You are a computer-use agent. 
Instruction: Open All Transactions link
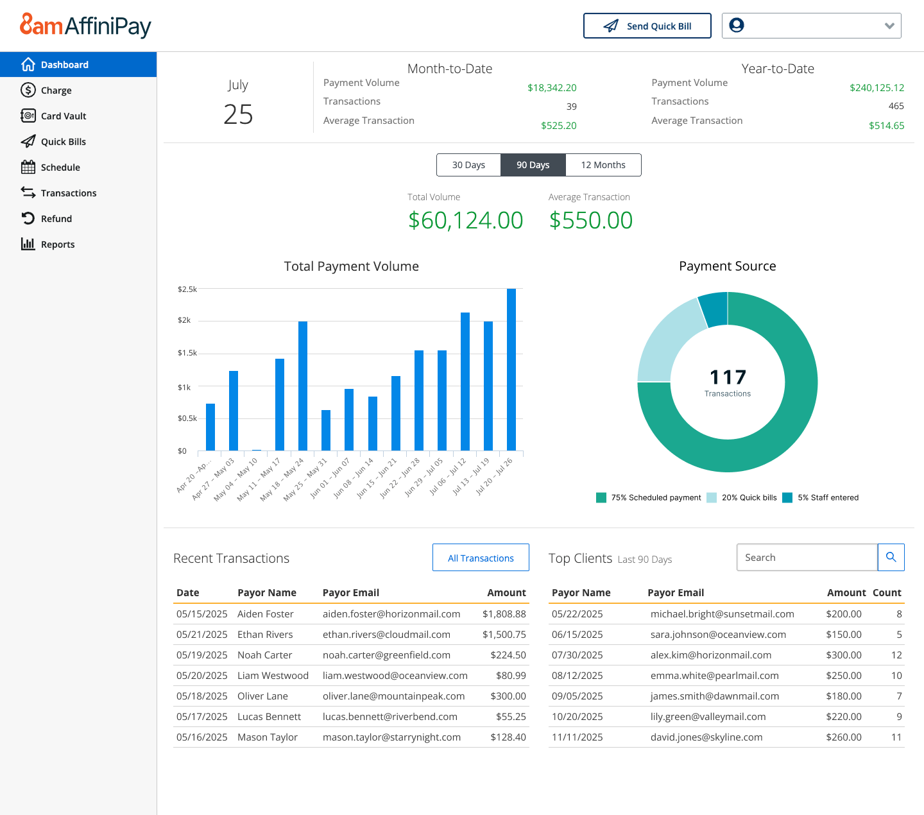click(481, 557)
